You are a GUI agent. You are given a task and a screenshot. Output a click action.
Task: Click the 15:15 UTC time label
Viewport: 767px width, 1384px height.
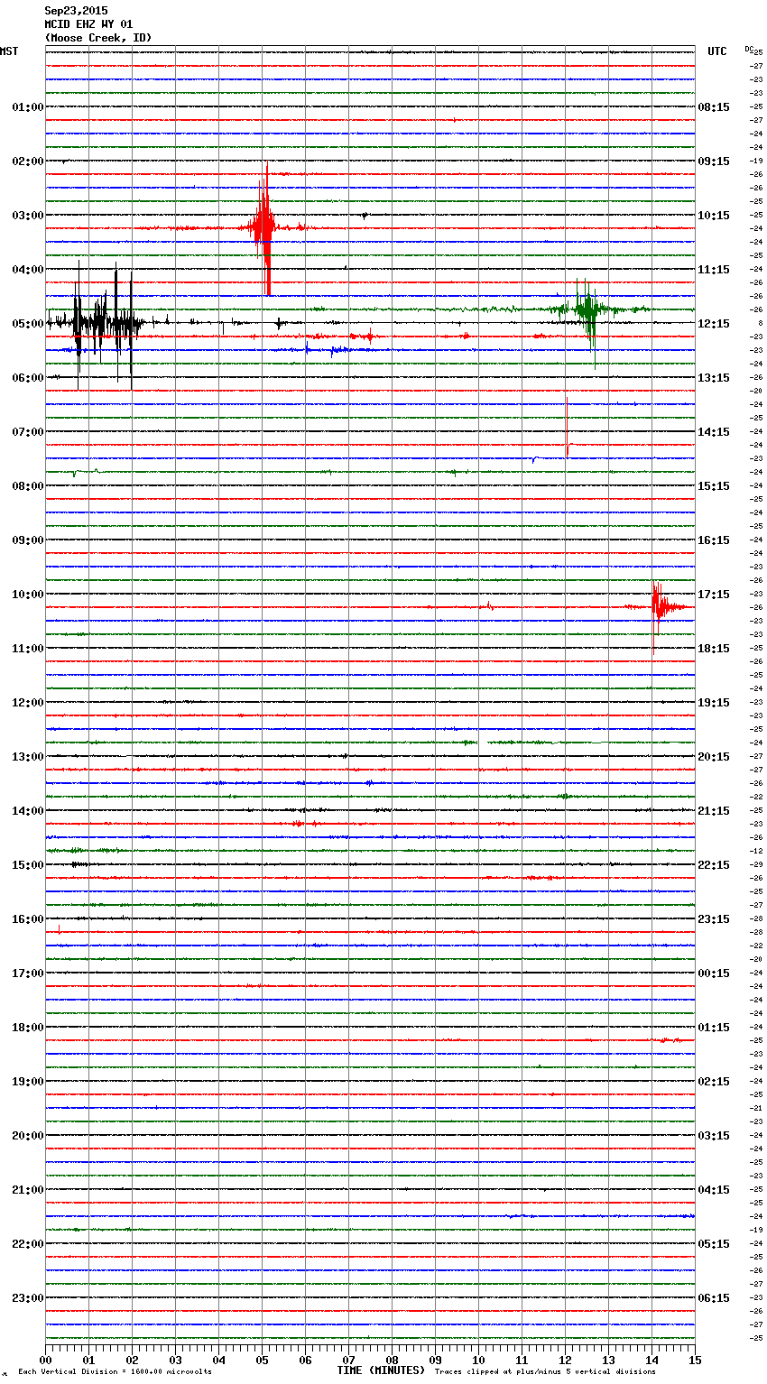point(714,485)
